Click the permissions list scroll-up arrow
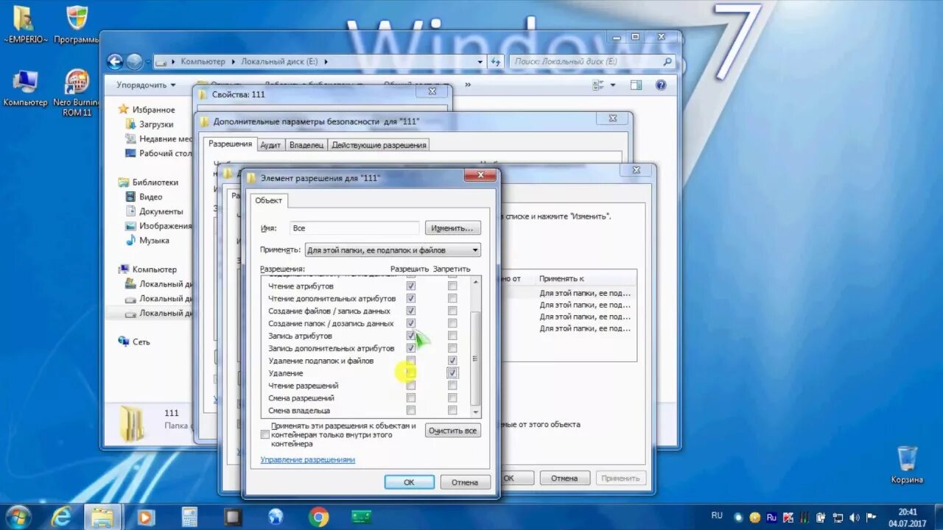 click(475, 281)
